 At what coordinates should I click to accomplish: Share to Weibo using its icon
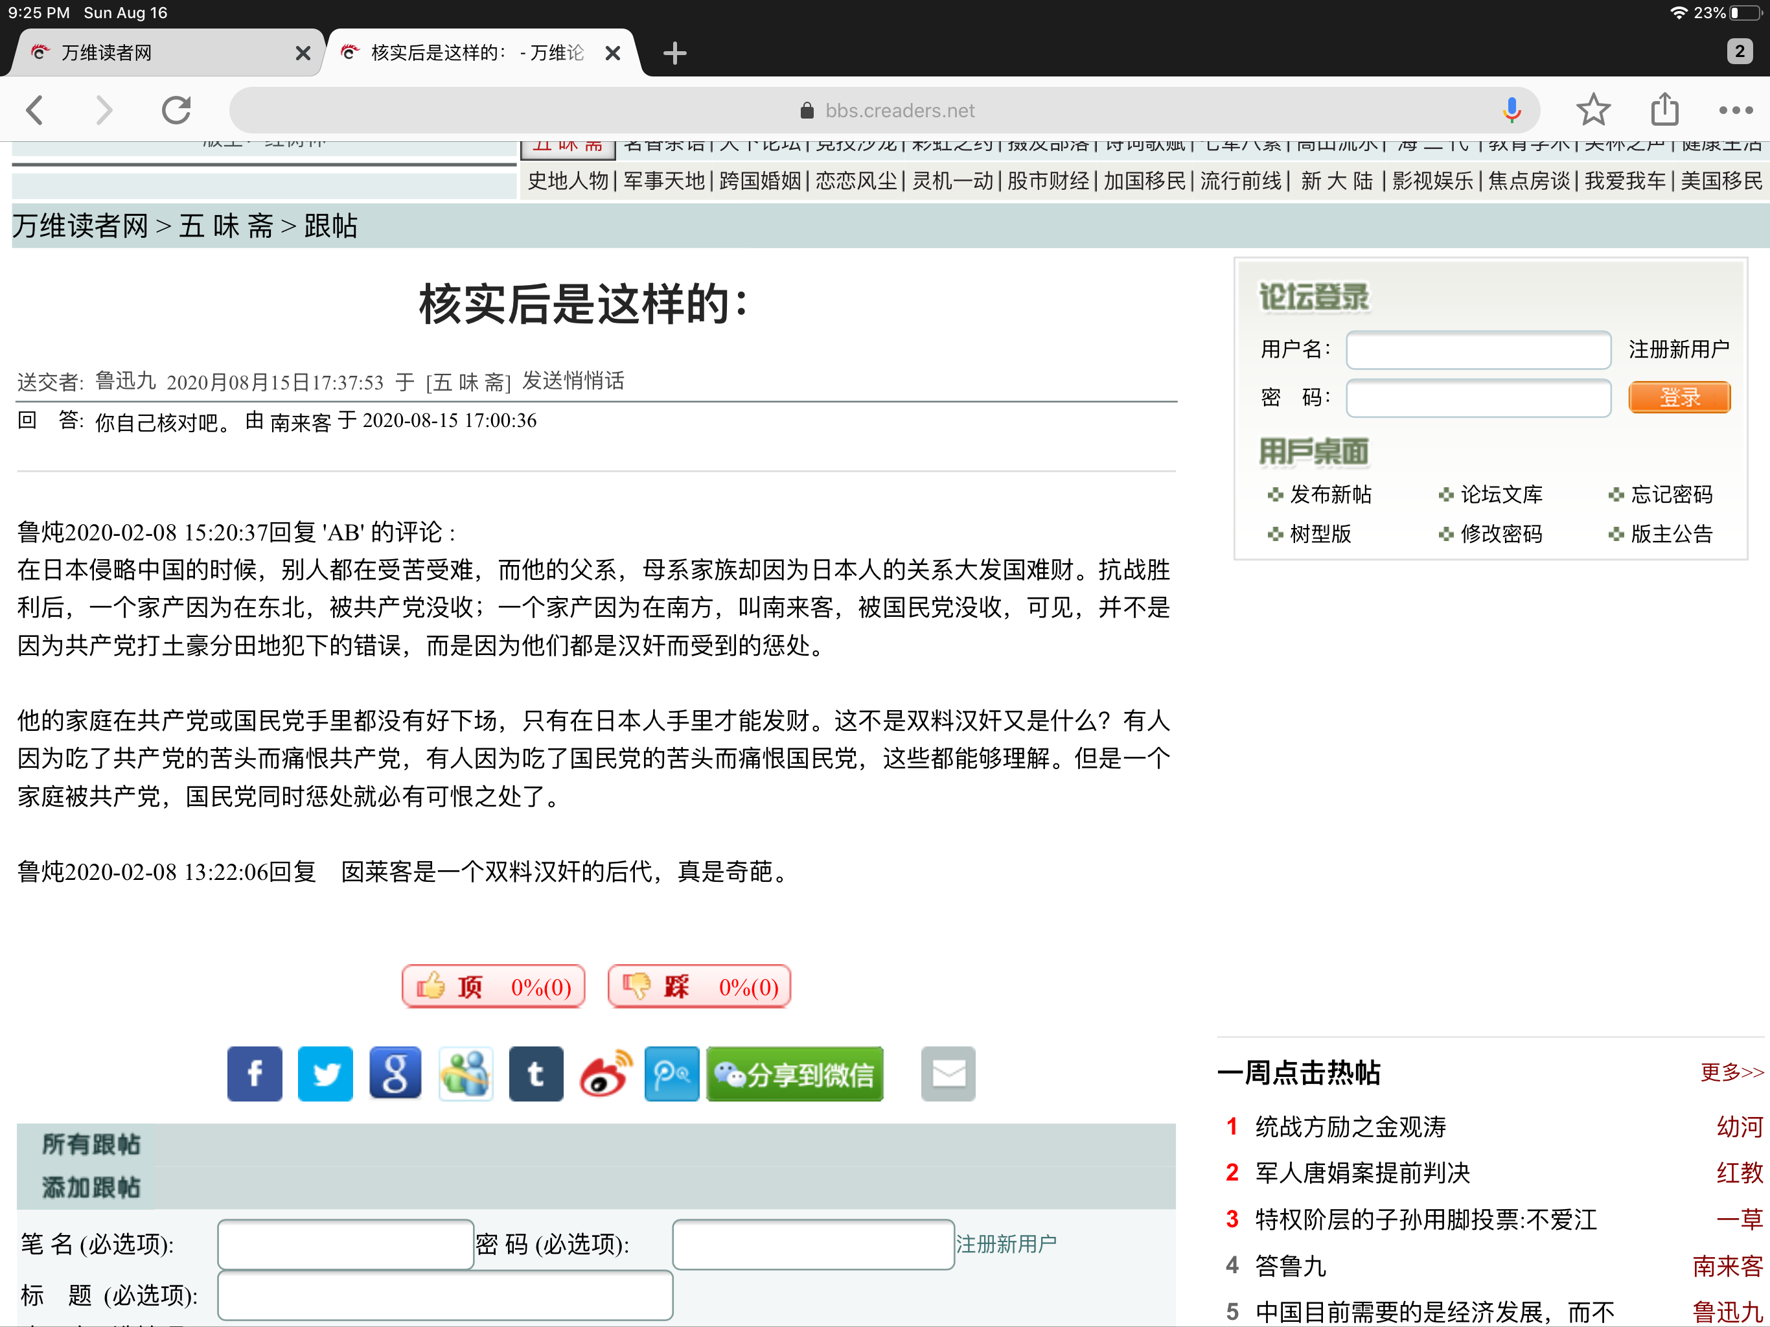605,1073
